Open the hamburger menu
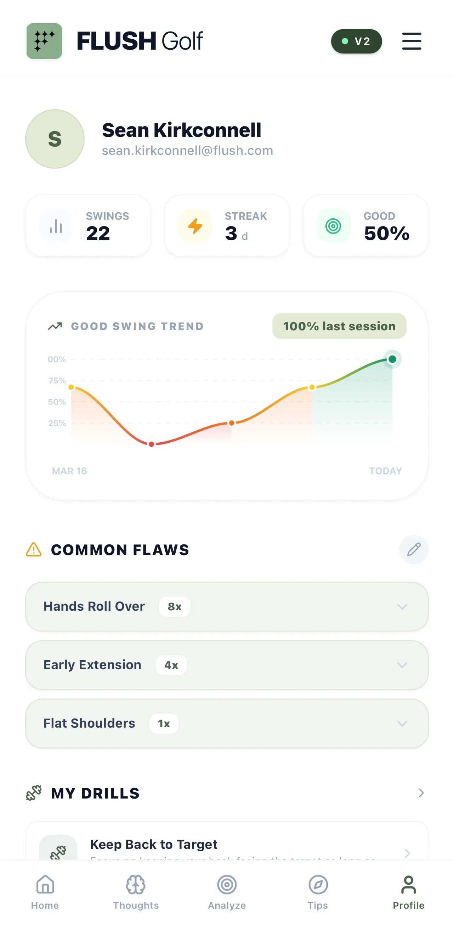The height and width of the screenshot is (941, 454). pyautogui.click(x=411, y=41)
